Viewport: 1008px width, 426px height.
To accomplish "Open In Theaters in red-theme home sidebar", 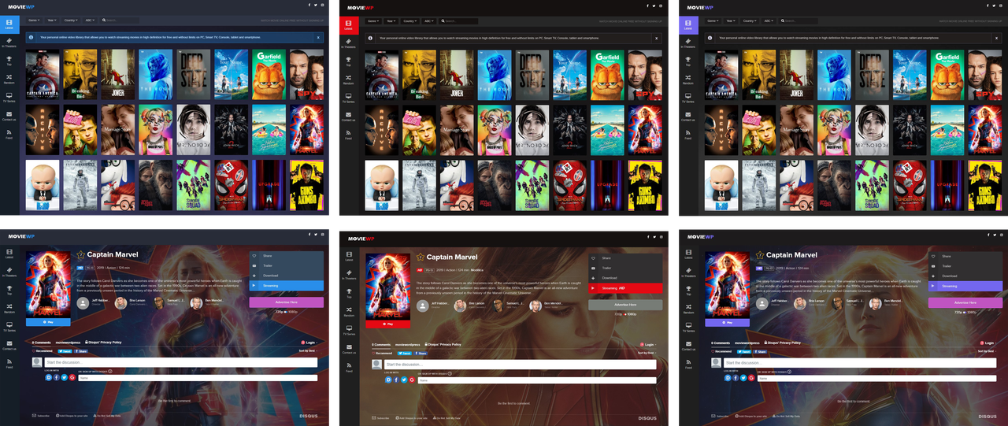I will [348, 43].
